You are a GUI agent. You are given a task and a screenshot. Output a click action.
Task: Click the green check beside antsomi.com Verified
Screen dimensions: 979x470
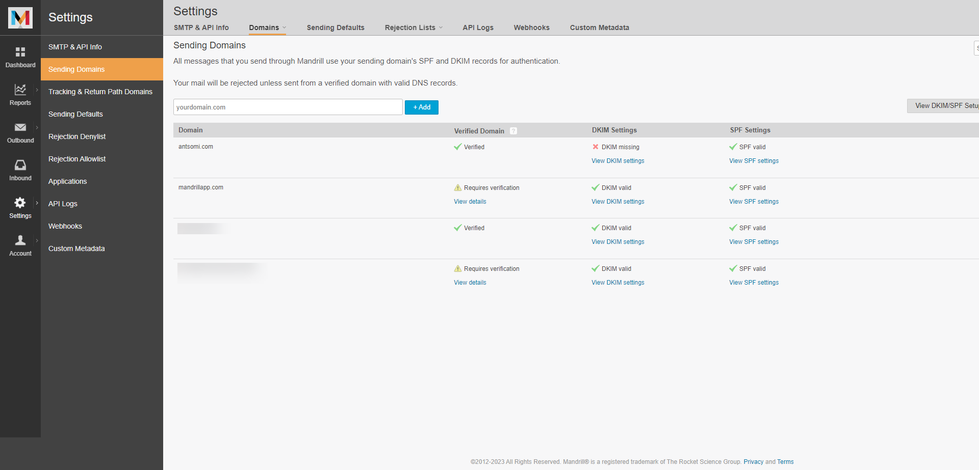458,147
